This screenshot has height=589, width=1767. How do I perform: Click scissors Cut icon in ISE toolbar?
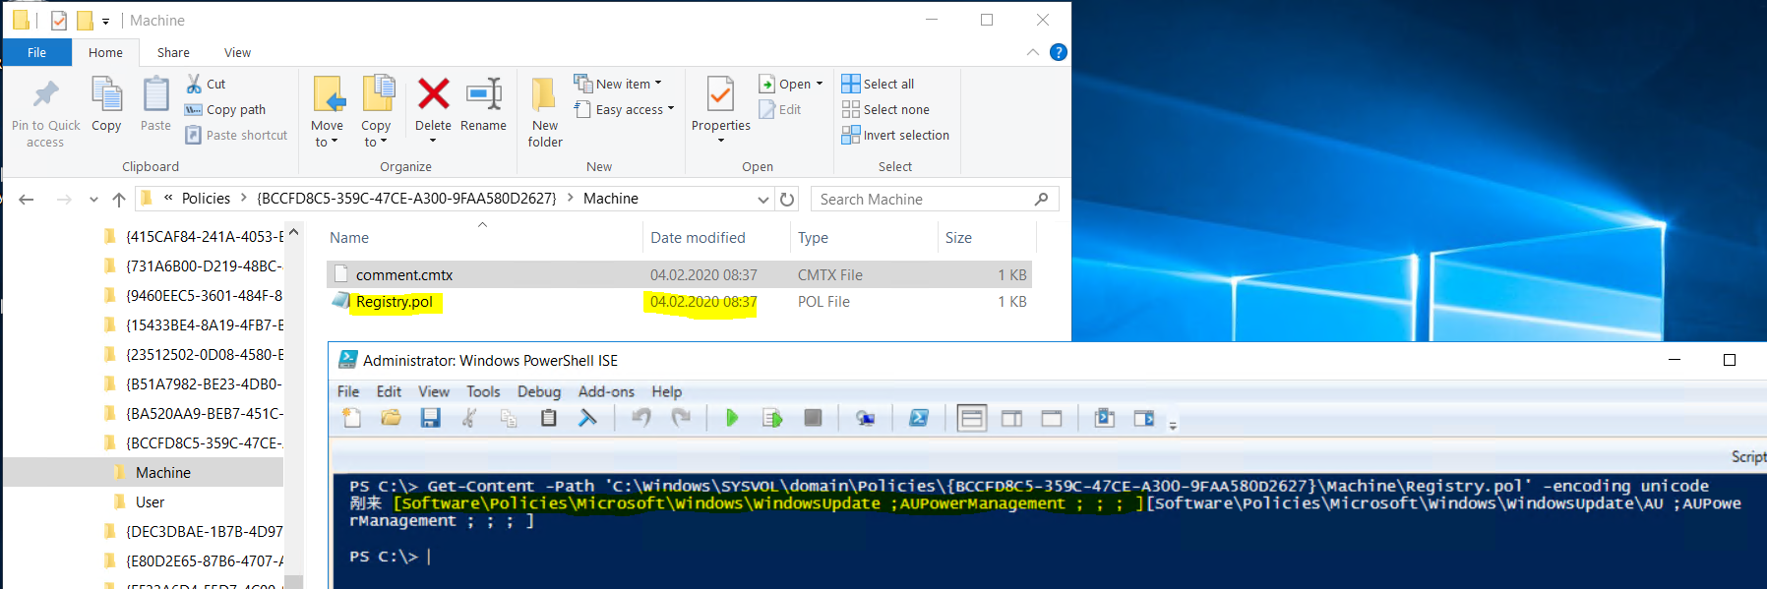tap(469, 418)
